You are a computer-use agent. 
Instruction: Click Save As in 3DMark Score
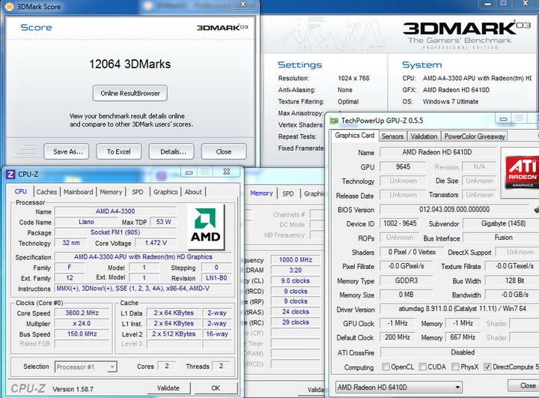(x=67, y=151)
